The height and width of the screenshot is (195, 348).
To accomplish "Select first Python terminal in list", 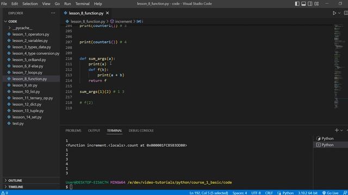I will [331, 139].
